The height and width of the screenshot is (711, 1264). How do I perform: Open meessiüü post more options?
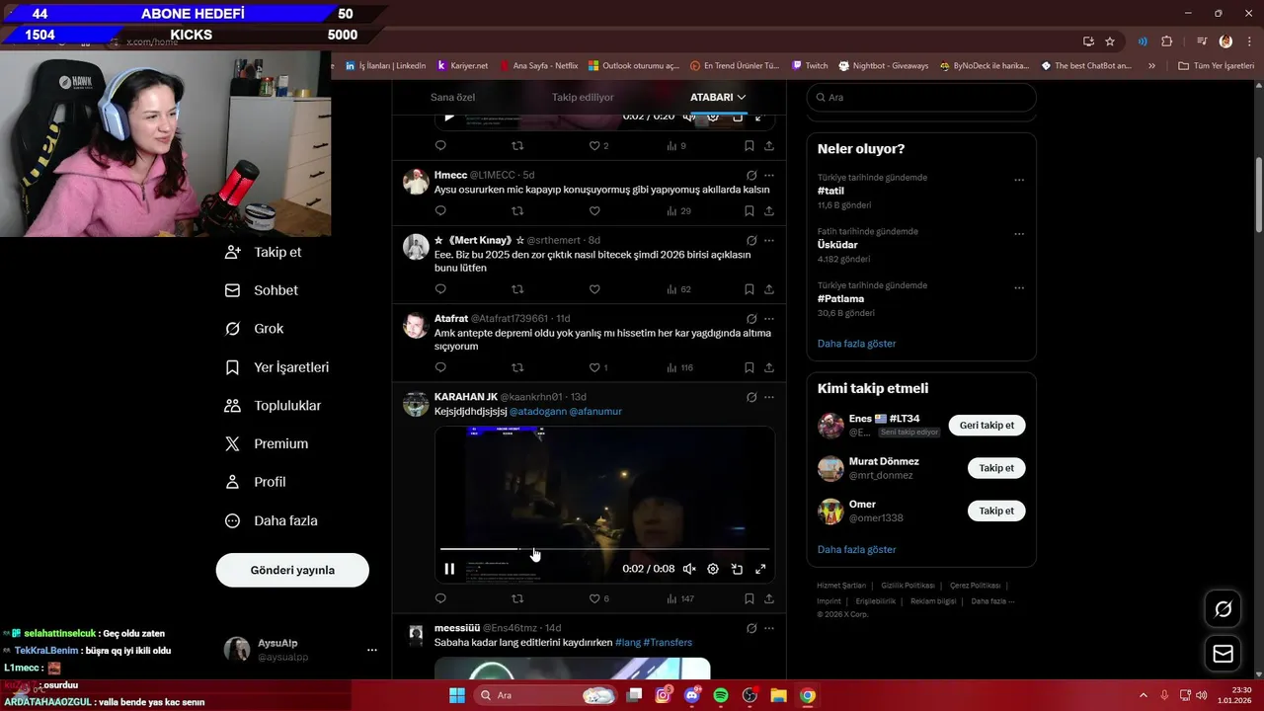click(769, 628)
